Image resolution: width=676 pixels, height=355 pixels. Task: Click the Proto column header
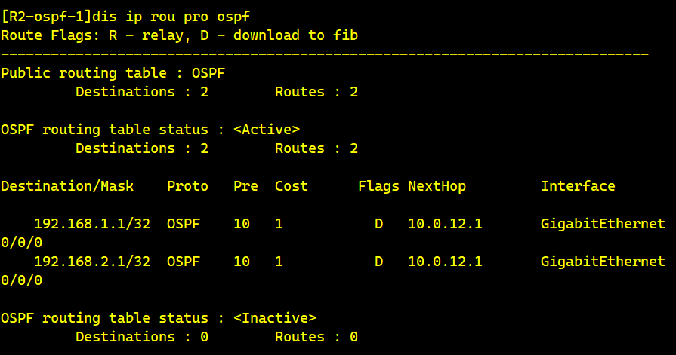[187, 186]
